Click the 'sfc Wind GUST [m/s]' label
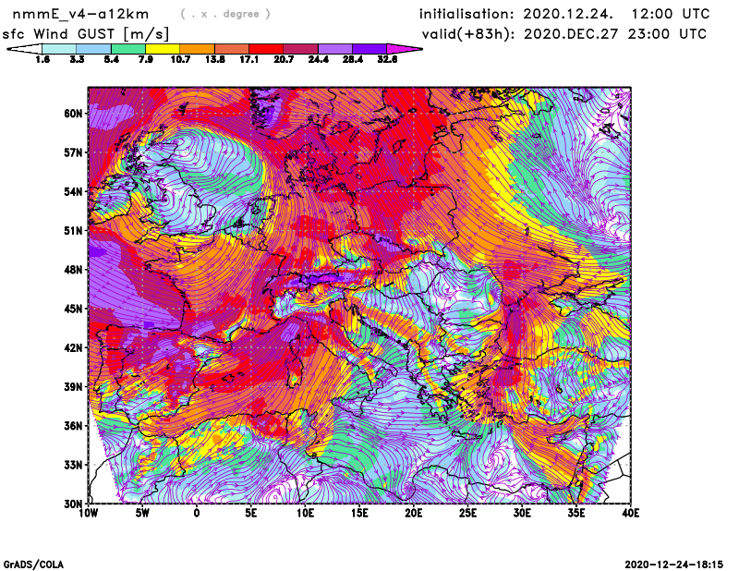This screenshot has height=571, width=739. pos(86,34)
